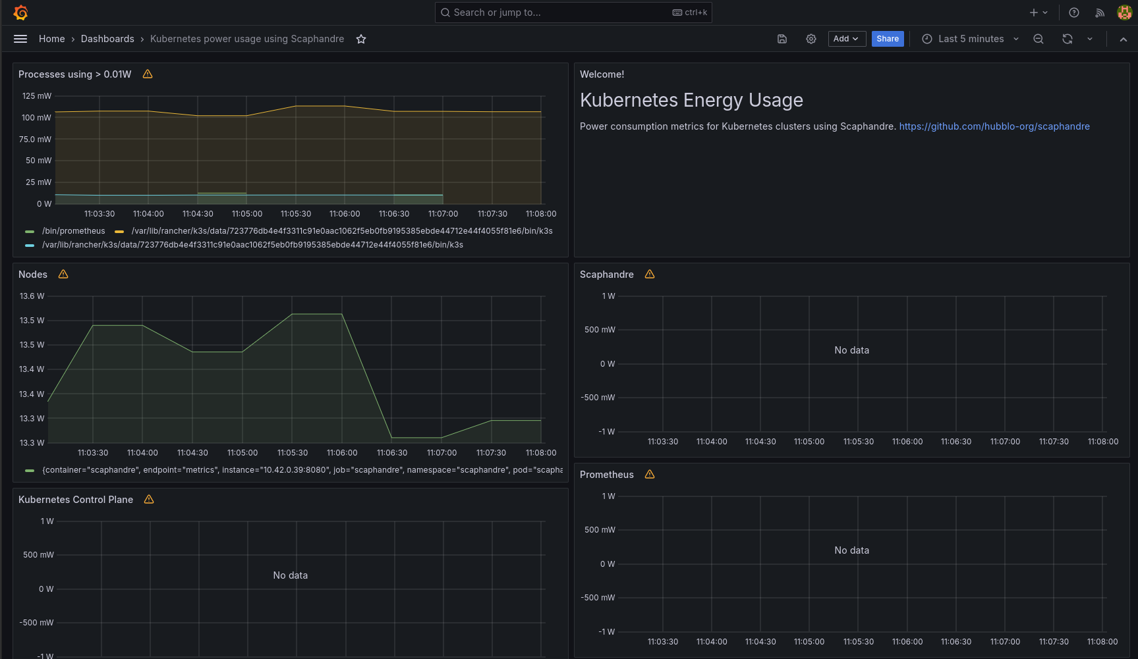The image size is (1138, 659).
Task: Go to Home breadcrumb
Action: click(x=52, y=39)
